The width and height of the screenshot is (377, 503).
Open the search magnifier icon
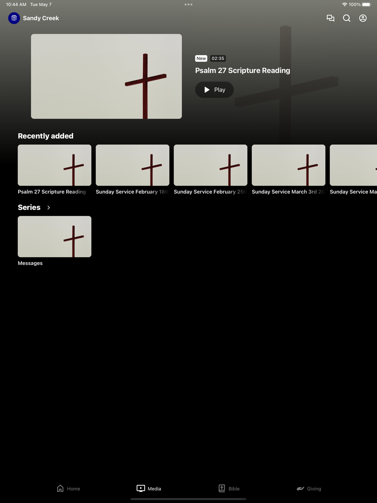click(347, 18)
